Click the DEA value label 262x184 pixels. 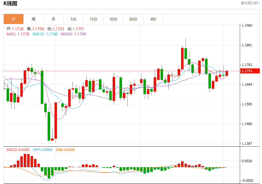(x=65, y=150)
